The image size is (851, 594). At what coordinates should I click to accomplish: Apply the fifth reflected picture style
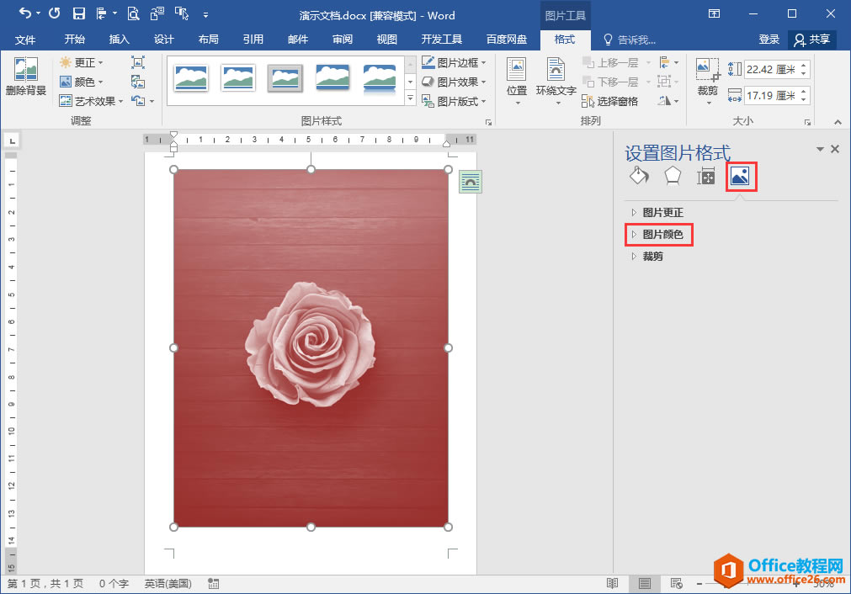[380, 78]
